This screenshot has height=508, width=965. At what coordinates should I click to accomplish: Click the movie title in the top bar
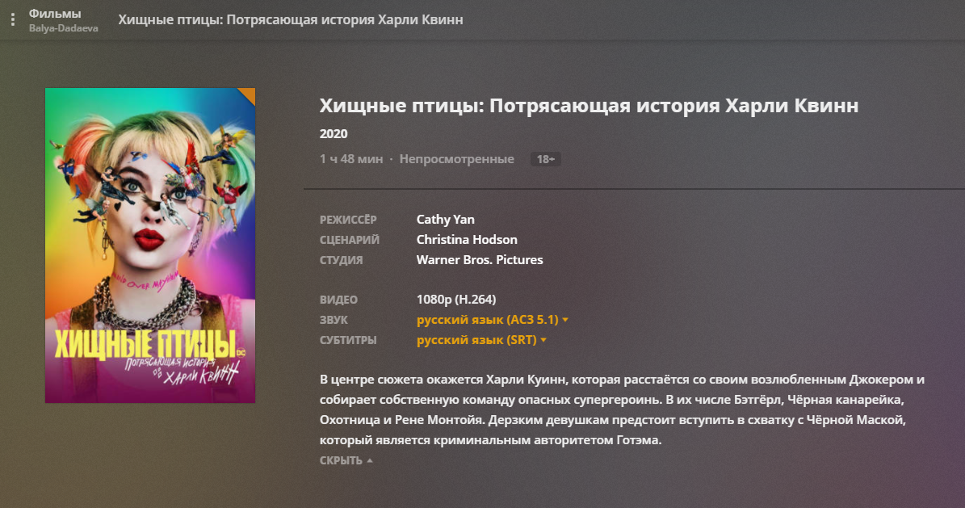(291, 19)
